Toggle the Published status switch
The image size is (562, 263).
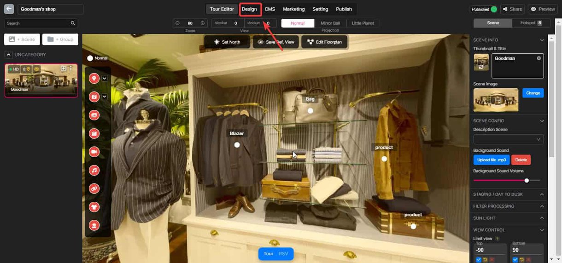coord(494,9)
